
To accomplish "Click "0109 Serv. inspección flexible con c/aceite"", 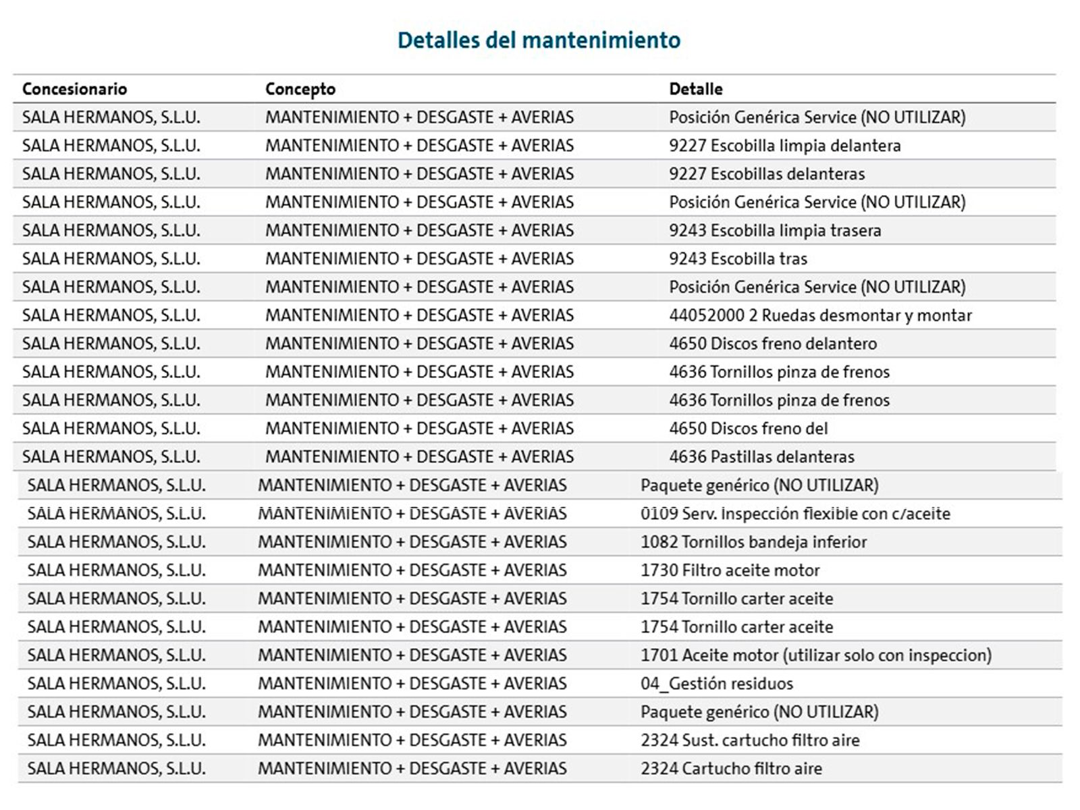I will tap(795, 514).
